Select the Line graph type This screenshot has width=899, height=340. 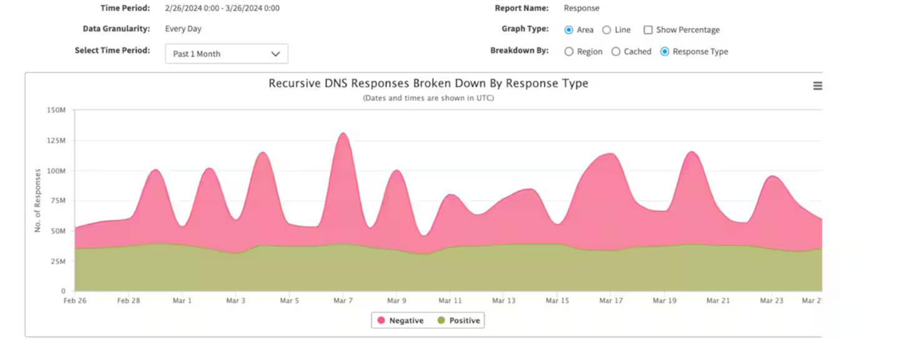point(606,30)
